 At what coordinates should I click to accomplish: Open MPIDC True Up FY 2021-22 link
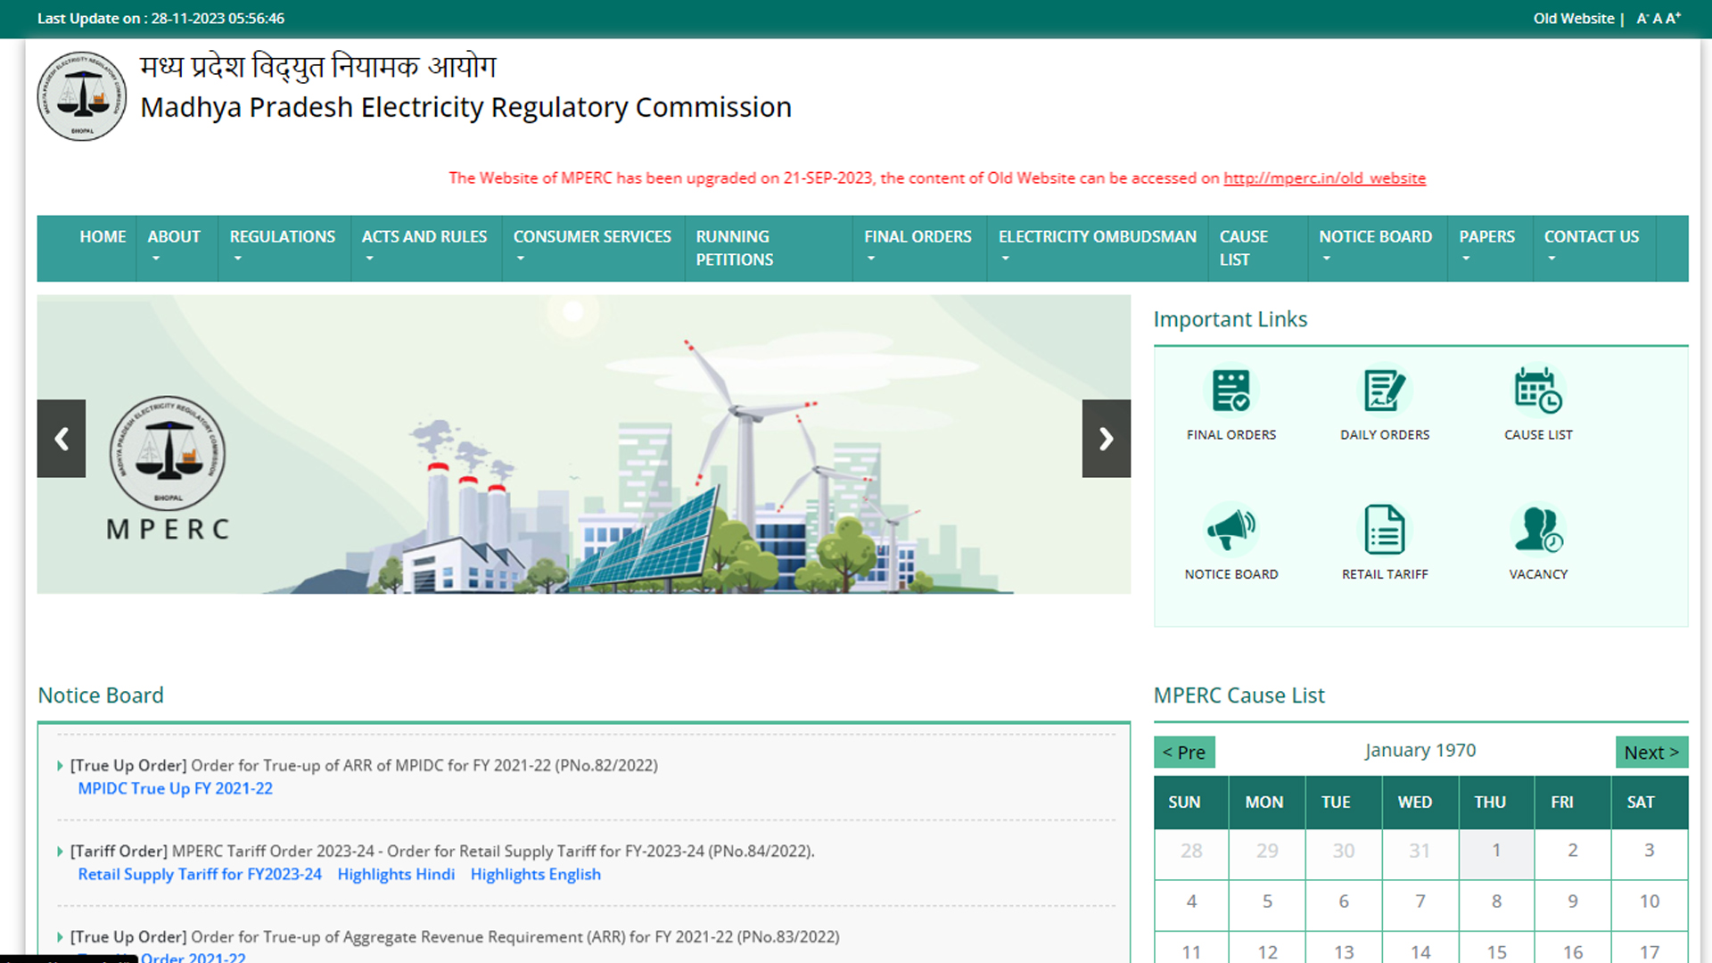pos(175,789)
